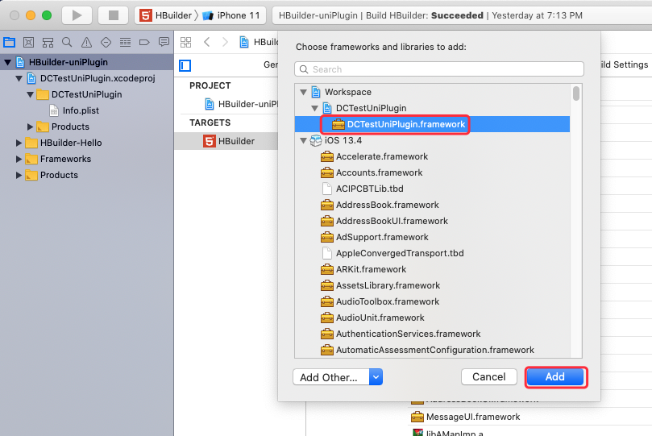
Task: Open the related items grid icon in the editor
Action: coord(186,42)
